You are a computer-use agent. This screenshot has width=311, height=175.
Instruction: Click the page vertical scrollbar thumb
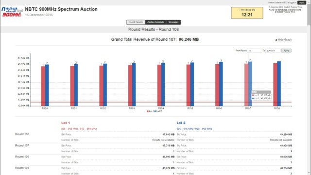309,14
